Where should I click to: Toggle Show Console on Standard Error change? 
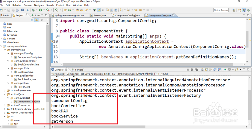219,70
